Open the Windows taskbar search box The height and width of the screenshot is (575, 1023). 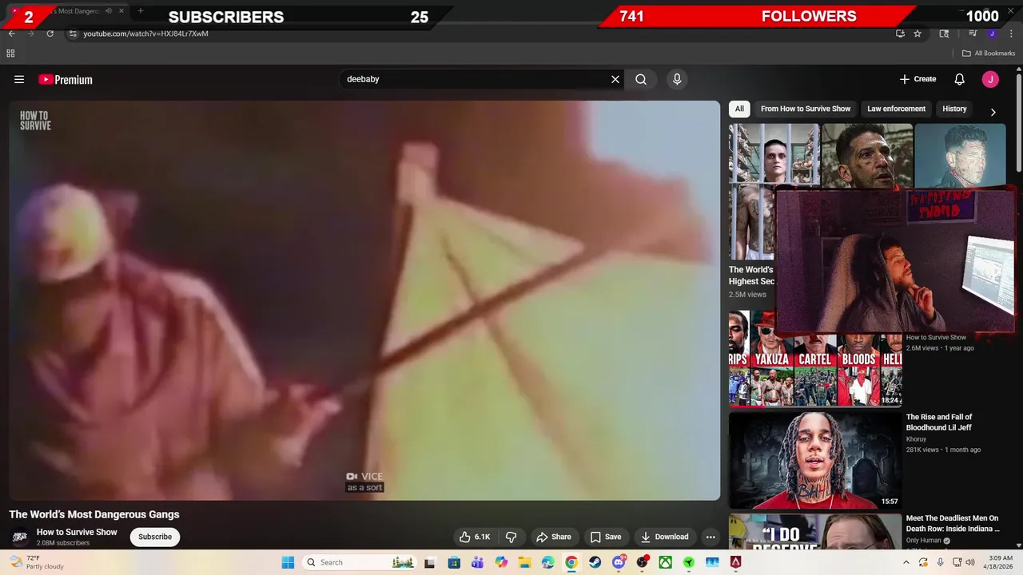(360, 562)
